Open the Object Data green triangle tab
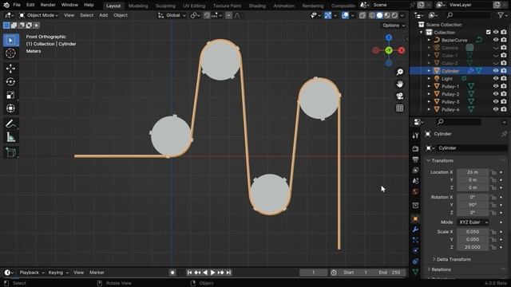This screenshot has width=511, height=287. pos(415,272)
